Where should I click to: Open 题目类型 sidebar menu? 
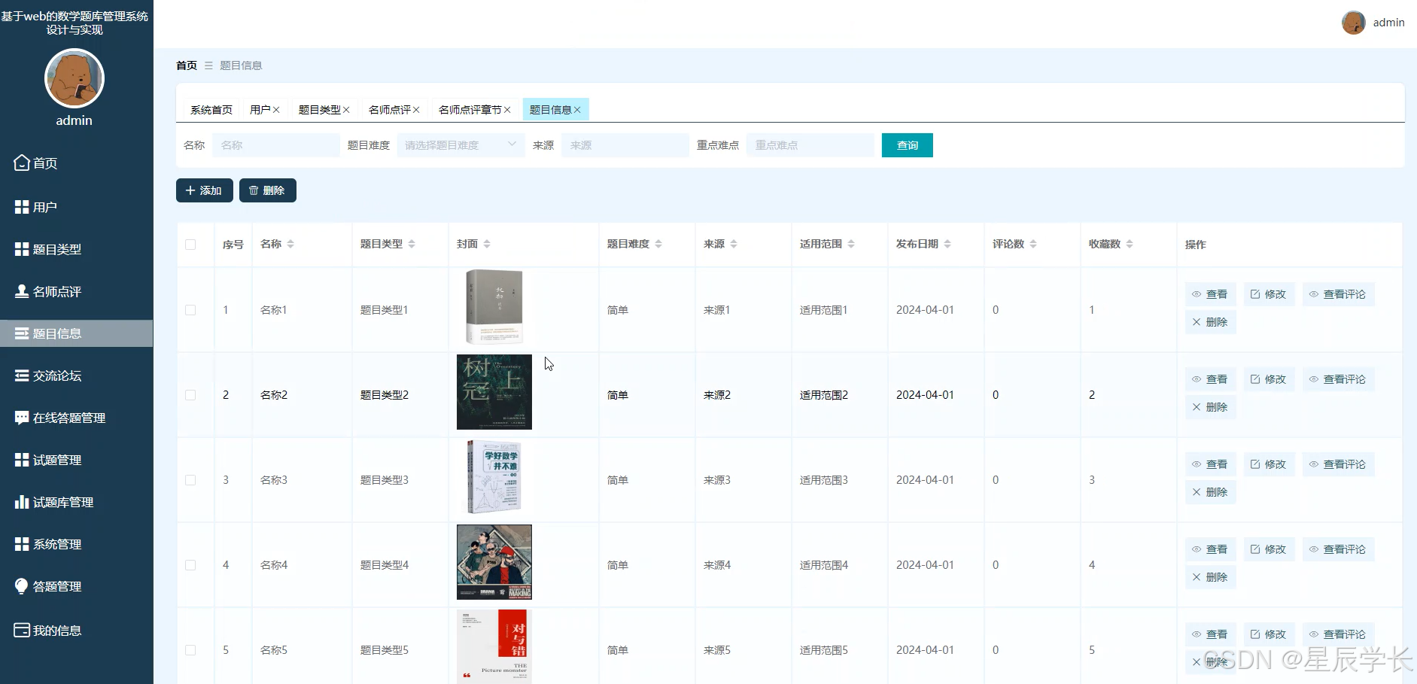(x=76, y=249)
